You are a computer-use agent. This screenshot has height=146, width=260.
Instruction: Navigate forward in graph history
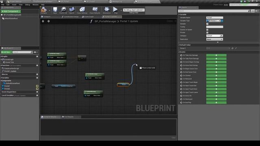49,21
